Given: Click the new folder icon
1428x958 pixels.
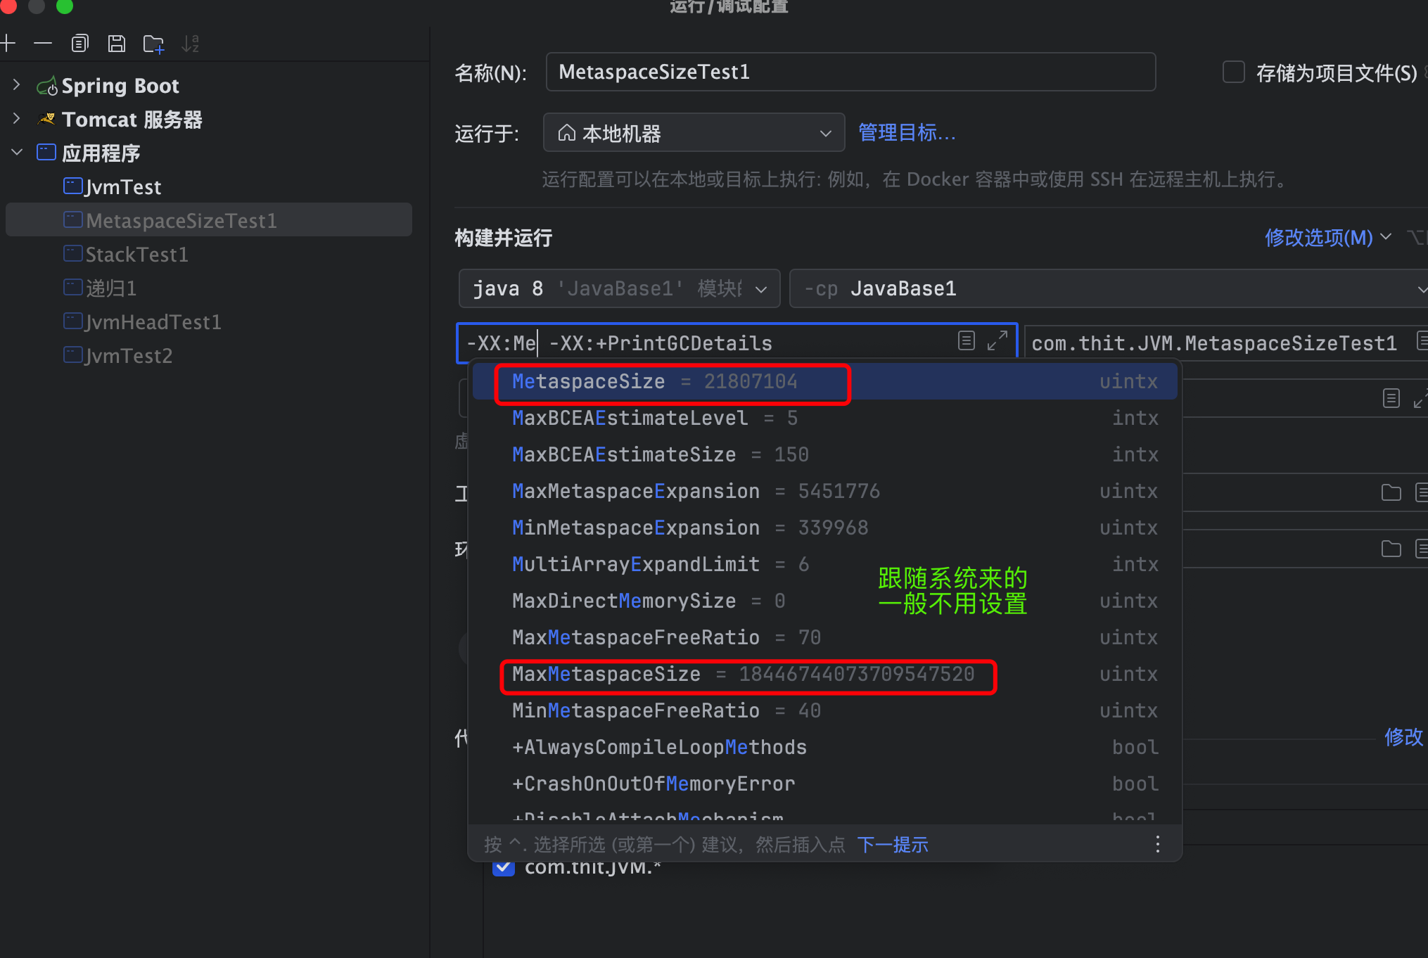Looking at the screenshot, I should [x=153, y=44].
